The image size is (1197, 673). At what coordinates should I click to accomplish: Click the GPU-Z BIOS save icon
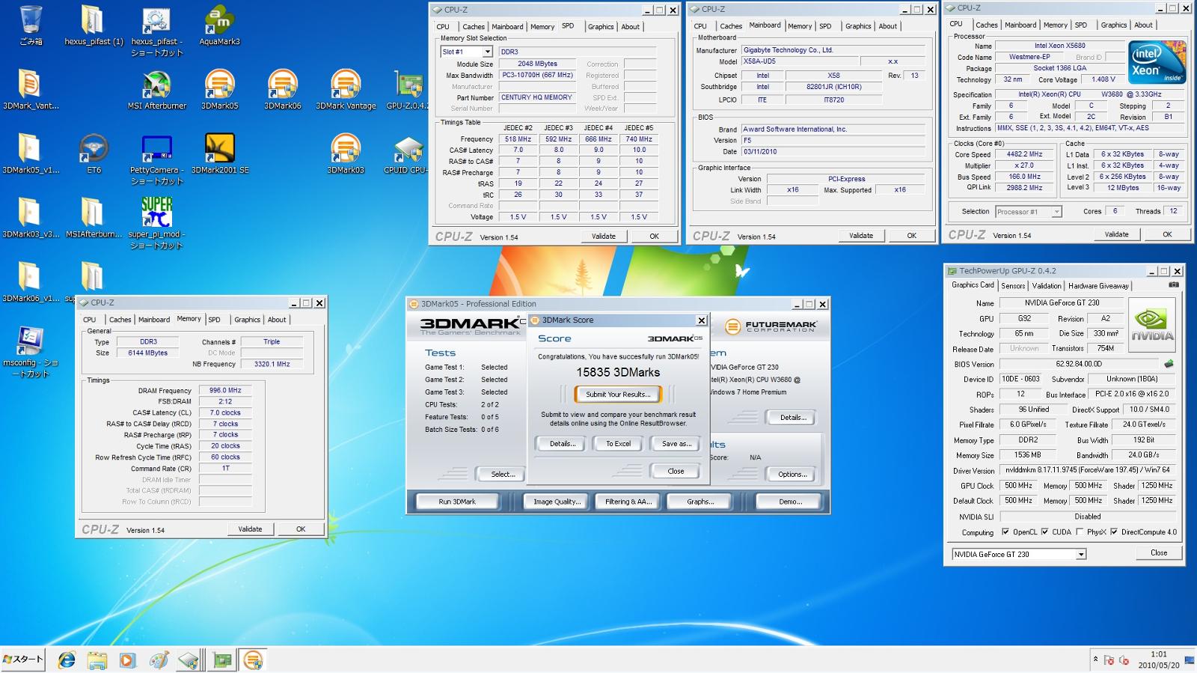click(x=1169, y=364)
